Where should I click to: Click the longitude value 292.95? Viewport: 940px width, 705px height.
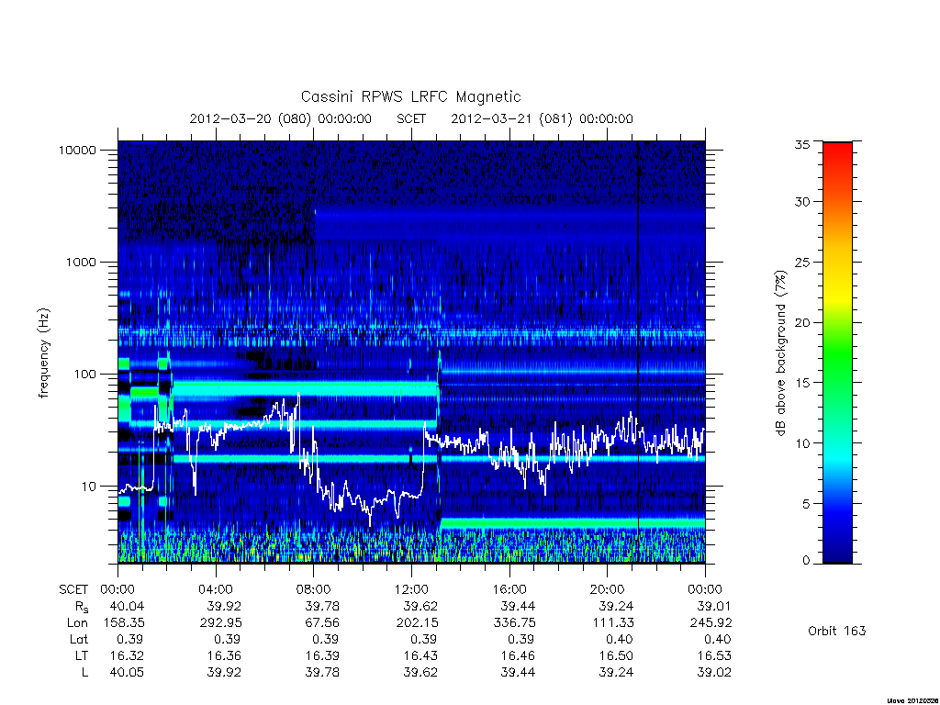(220, 623)
